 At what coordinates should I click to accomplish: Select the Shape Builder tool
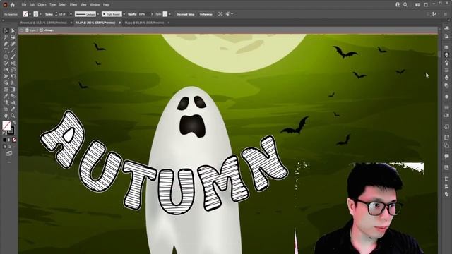(6, 83)
